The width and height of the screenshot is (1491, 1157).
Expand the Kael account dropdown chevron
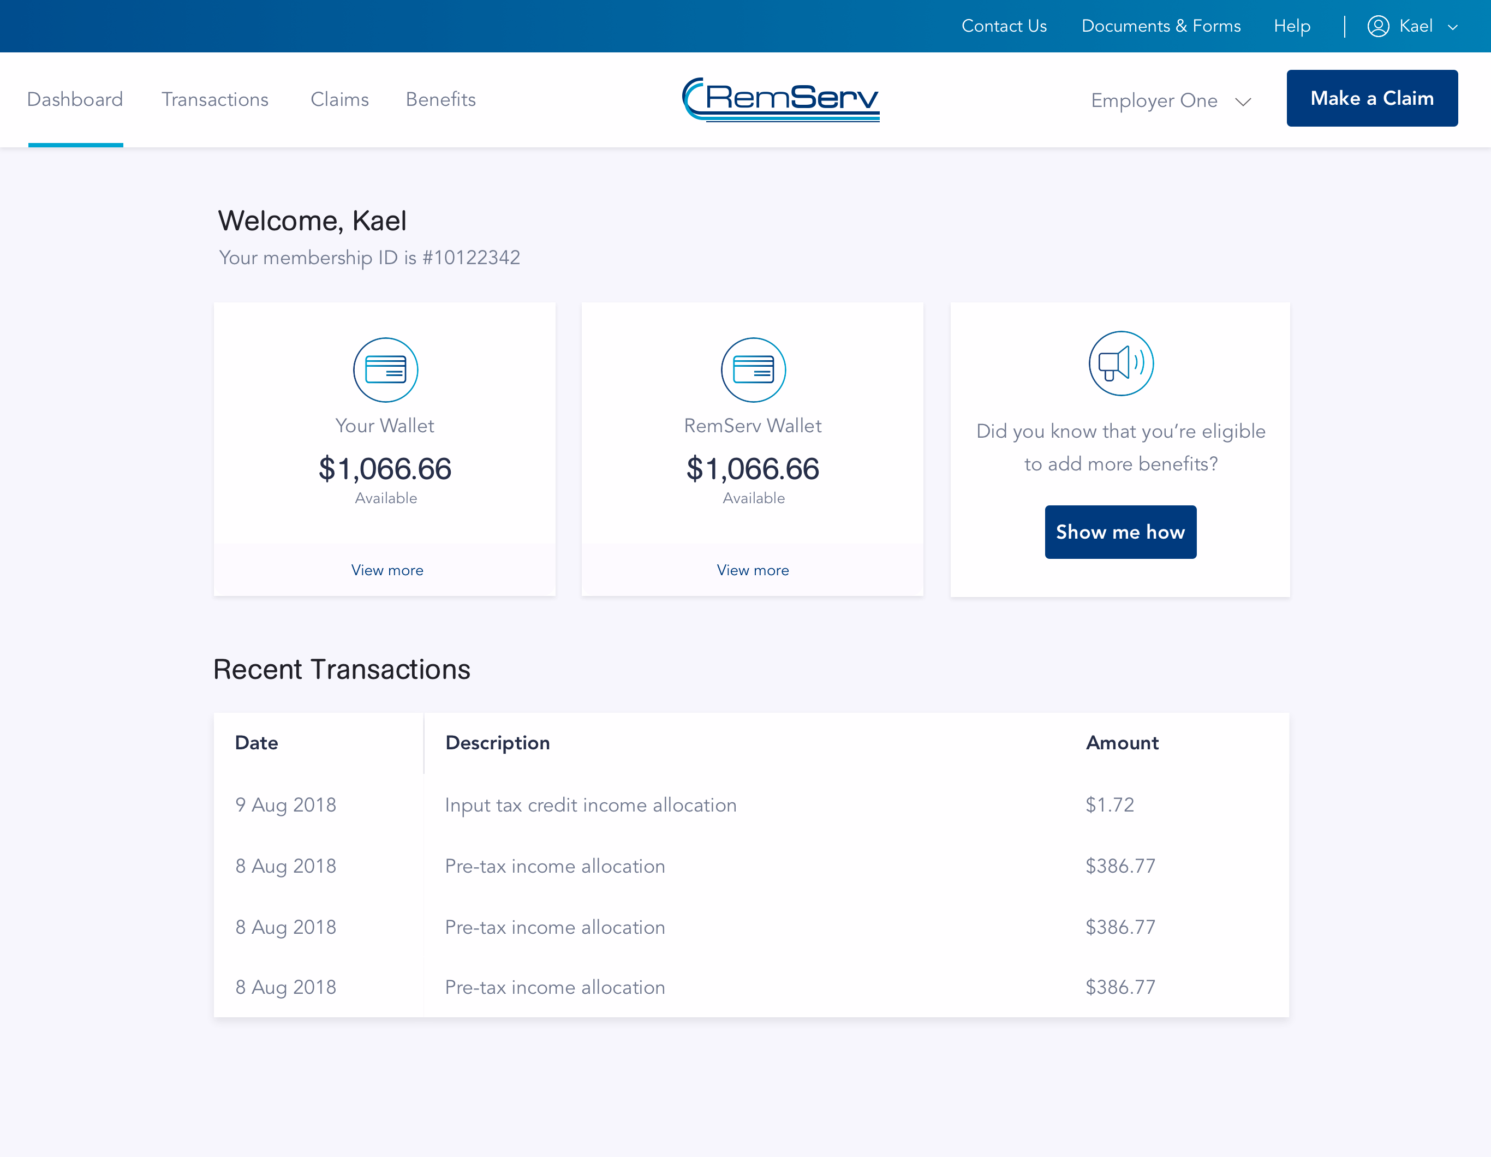pyautogui.click(x=1453, y=27)
